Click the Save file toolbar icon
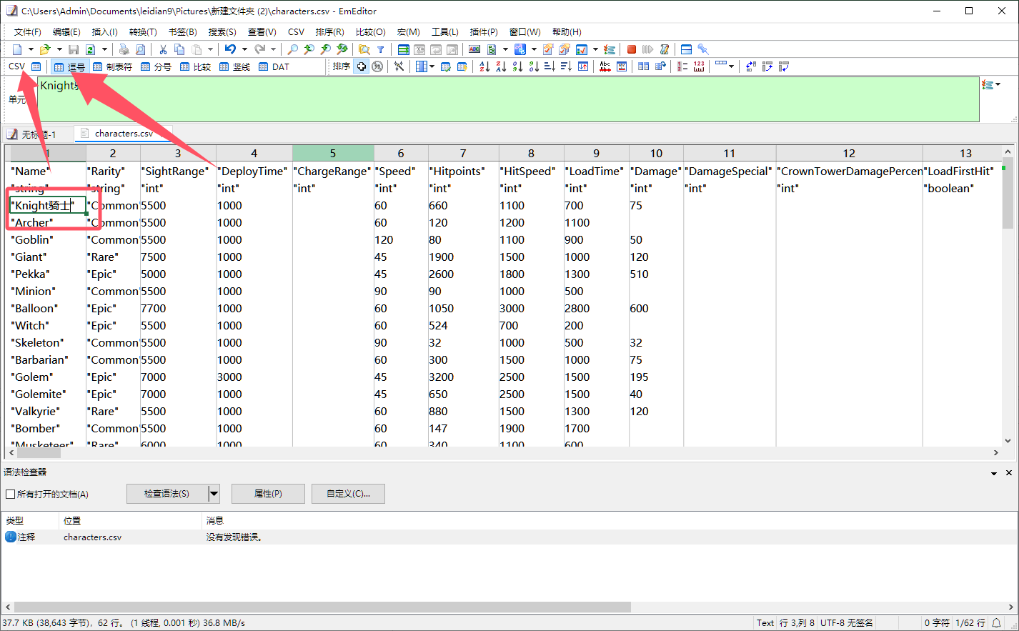Screen dimensions: 1019x631 tap(74, 49)
